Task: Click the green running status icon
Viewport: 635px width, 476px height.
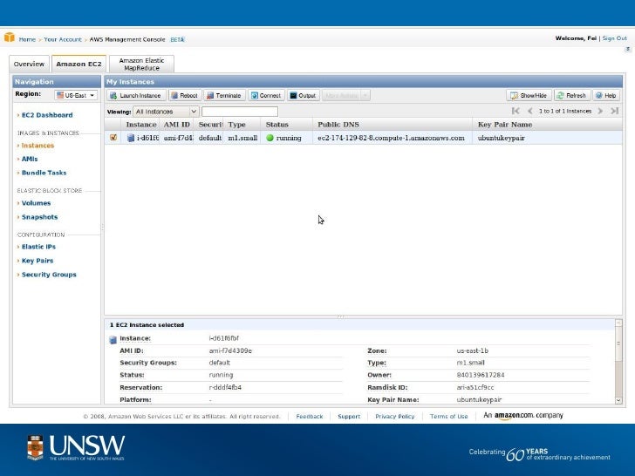Action: [x=270, y=138]
